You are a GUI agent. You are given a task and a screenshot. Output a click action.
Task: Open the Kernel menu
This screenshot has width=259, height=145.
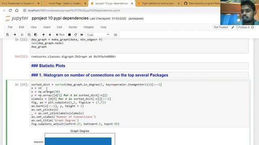click(x=73, y=27)
